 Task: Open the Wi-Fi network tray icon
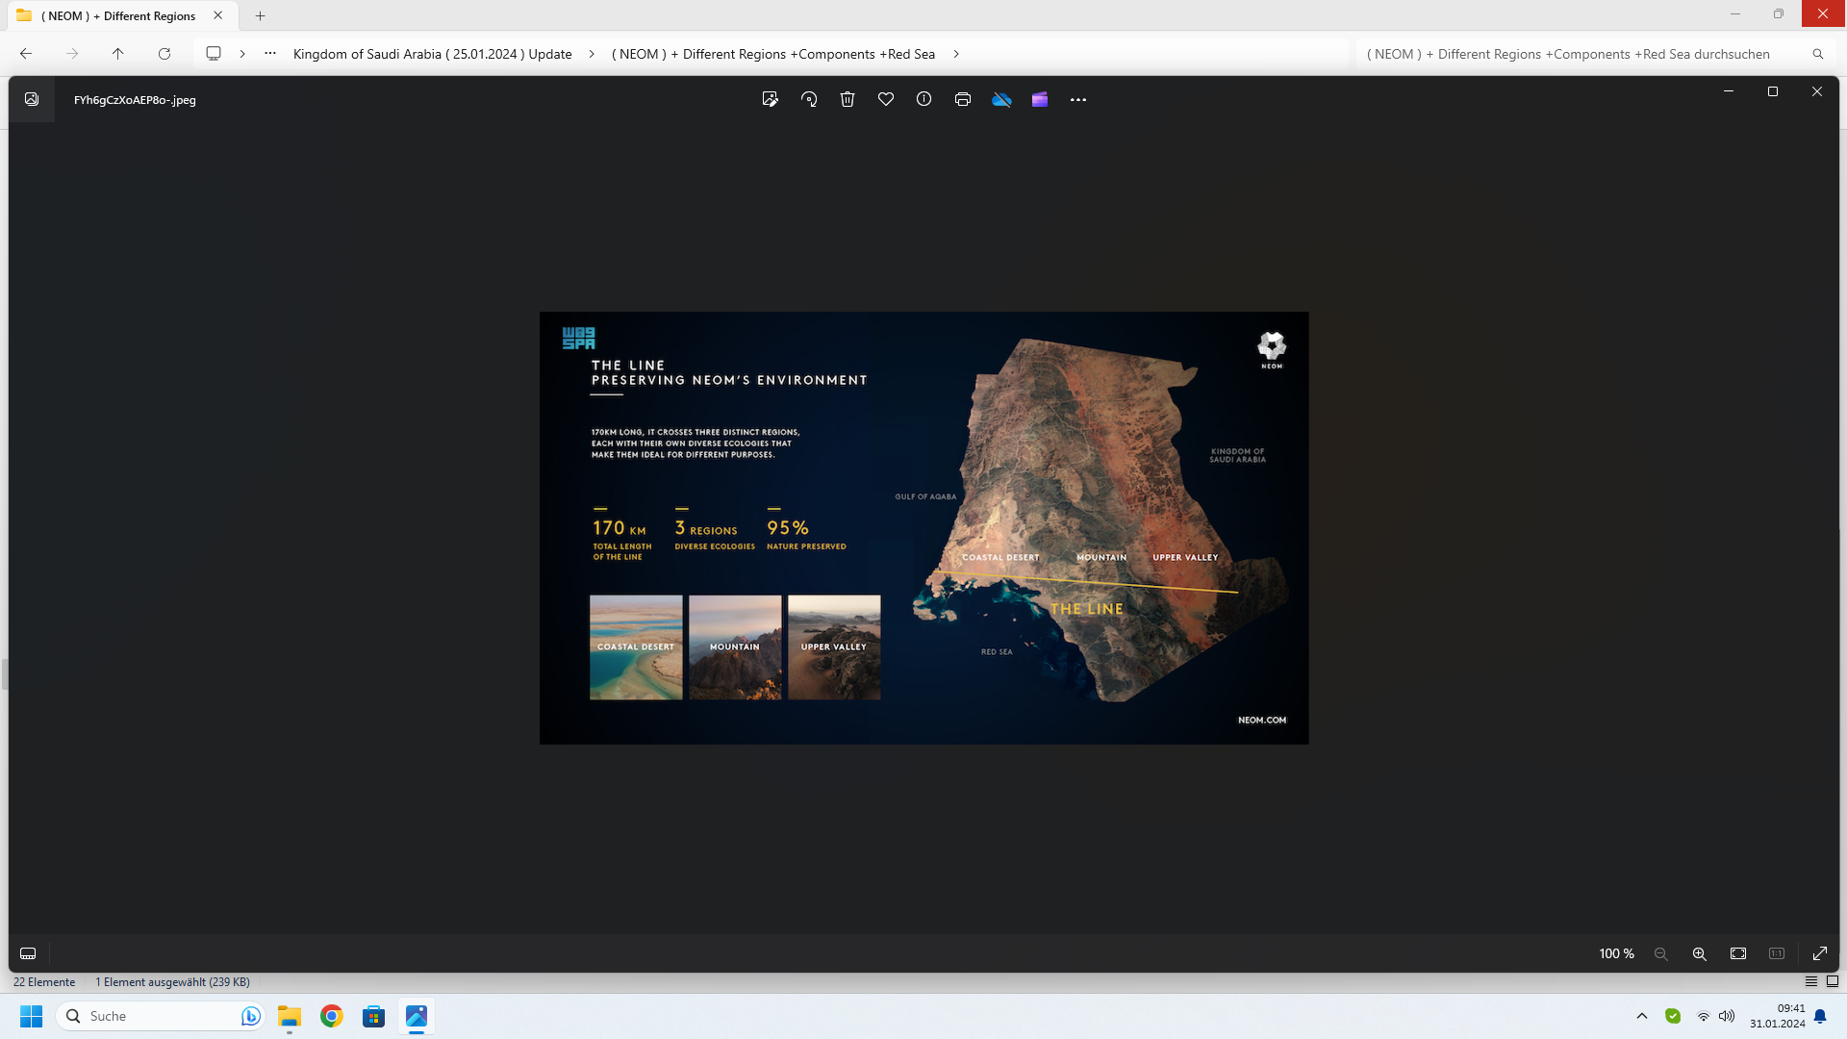1704,1016
